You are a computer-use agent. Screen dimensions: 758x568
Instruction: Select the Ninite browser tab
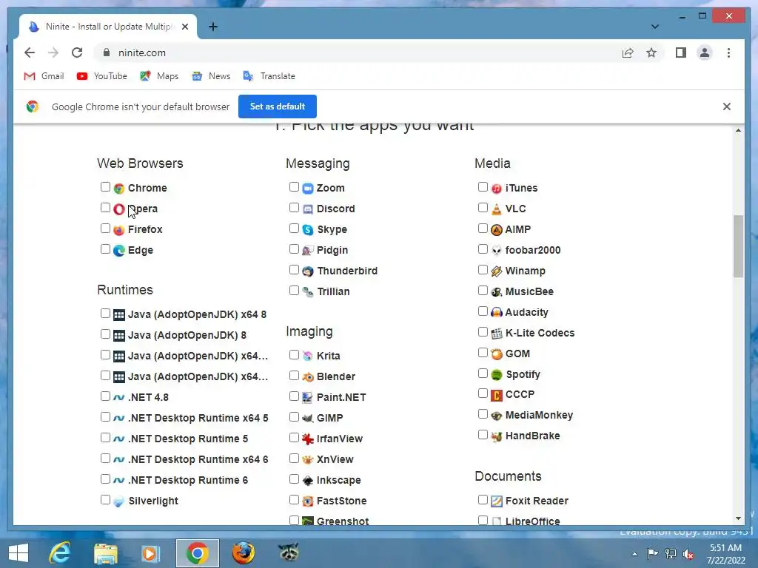(x=108, y=27)
